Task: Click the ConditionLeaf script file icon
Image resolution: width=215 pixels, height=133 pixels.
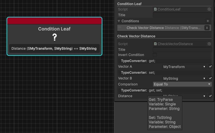Action: [155, 9]
